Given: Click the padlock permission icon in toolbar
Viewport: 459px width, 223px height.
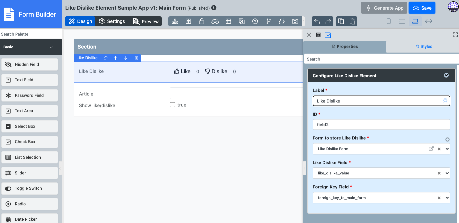Looking at the screenshot, I should click(202, 21).
